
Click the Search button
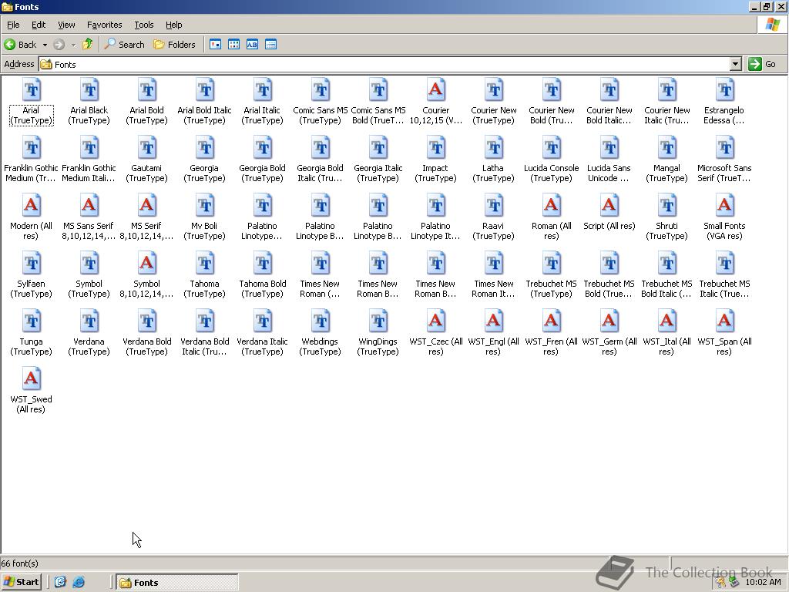coord(125,44)
